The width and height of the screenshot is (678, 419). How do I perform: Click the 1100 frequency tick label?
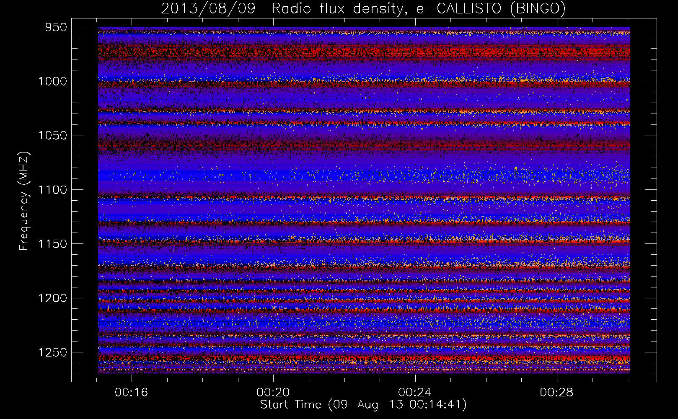[x=53, y=190]
